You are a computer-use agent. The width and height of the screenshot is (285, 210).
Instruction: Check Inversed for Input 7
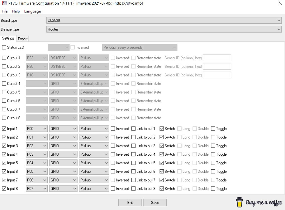click(x=113, y=180)
